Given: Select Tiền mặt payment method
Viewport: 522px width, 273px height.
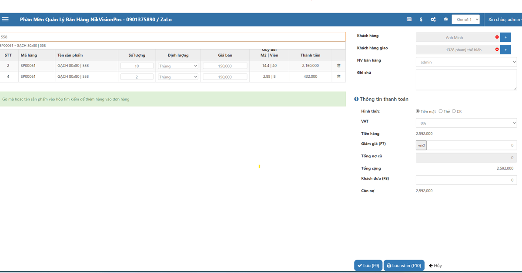Looking at the screenshot, I should point(418,111).
